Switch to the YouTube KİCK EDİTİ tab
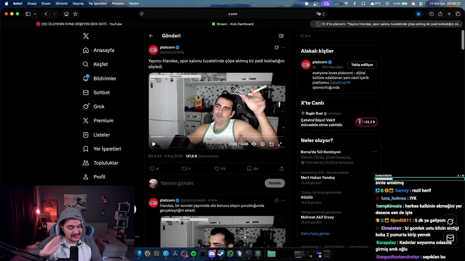This screenshot has height=261, width=465. [79, 24]
